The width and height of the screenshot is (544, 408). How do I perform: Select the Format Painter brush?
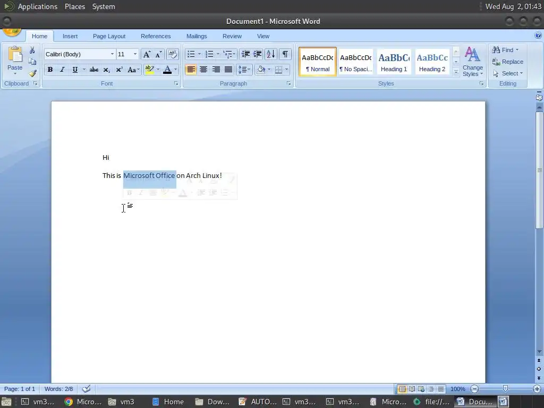point(32,73)
